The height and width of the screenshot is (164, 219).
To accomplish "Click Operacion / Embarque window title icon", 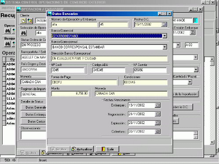I will pyautogui.click(x=18, y=9).
